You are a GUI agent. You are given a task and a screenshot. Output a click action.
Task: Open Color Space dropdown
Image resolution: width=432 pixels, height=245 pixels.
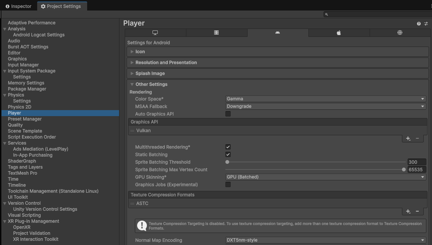tap(326, 99)
